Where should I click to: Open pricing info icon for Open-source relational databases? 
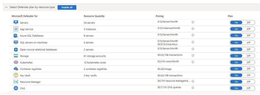pyautogui.click(x=193, y=49)
